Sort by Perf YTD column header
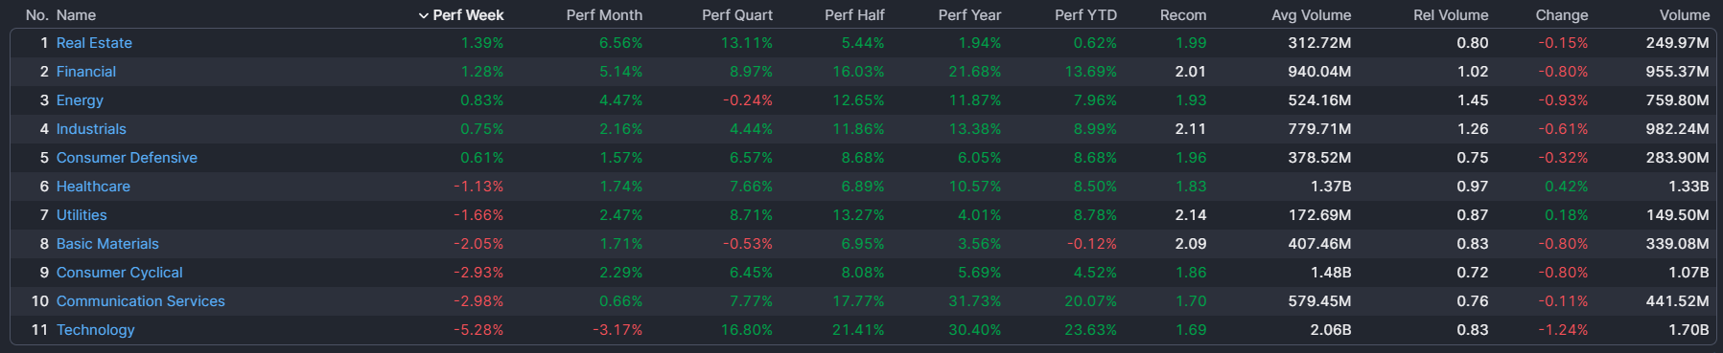This screenshot has width=1723, height=353. tap(1085, 15)
